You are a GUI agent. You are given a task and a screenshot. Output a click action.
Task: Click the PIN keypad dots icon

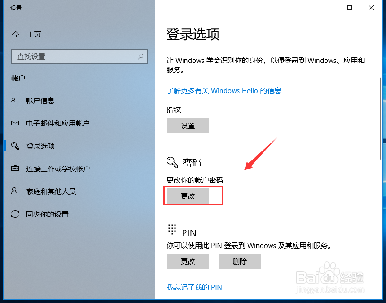coord(172,230)
